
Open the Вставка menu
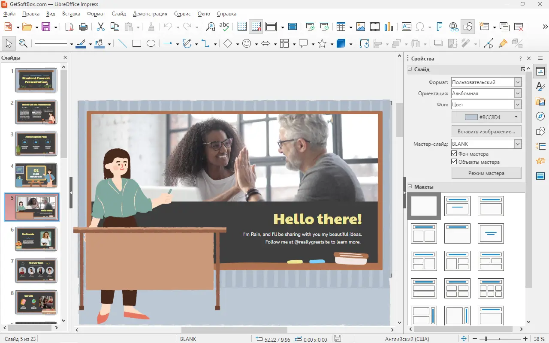click(71, 14)
